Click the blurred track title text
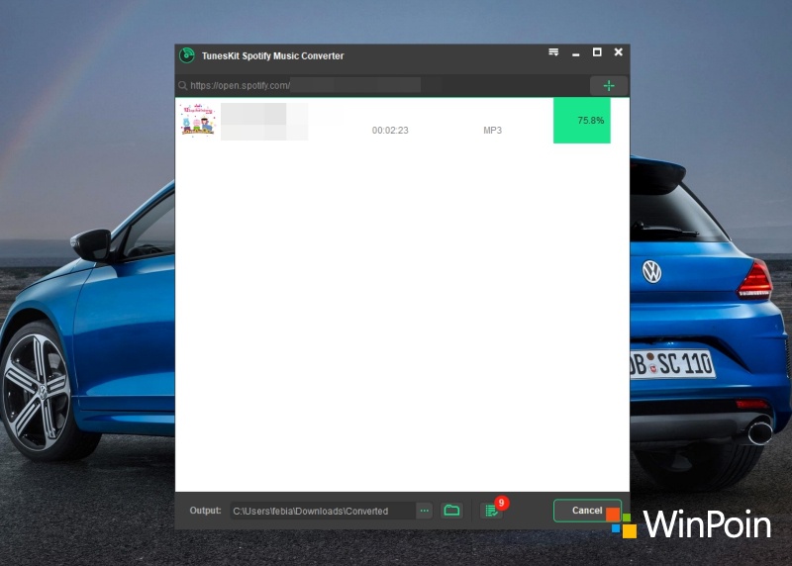792x566 pixels. point(263,121)
